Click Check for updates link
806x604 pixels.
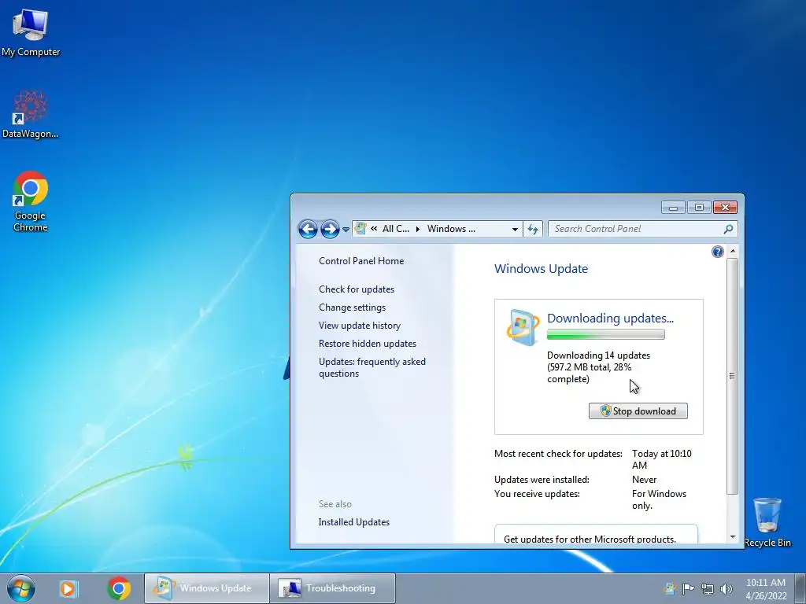pos(357,289)
